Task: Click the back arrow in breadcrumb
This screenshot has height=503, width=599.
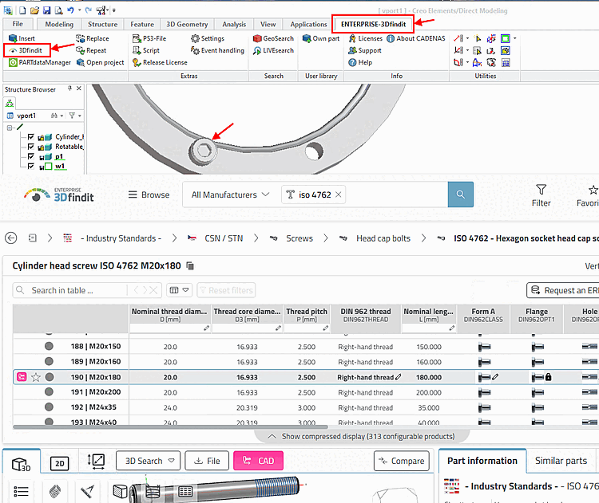Action: [10, 238]
